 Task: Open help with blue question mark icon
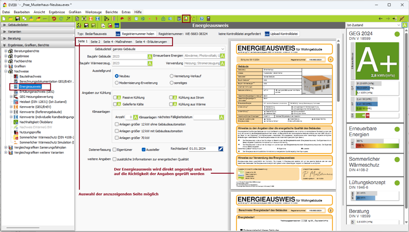click(202, 19)
